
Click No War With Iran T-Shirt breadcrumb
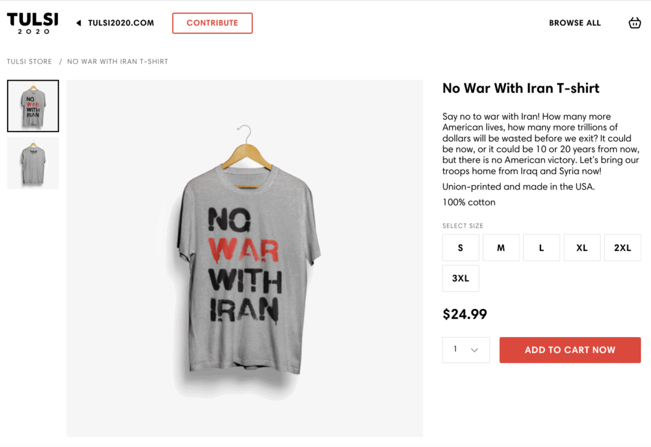tap(118, 62)
